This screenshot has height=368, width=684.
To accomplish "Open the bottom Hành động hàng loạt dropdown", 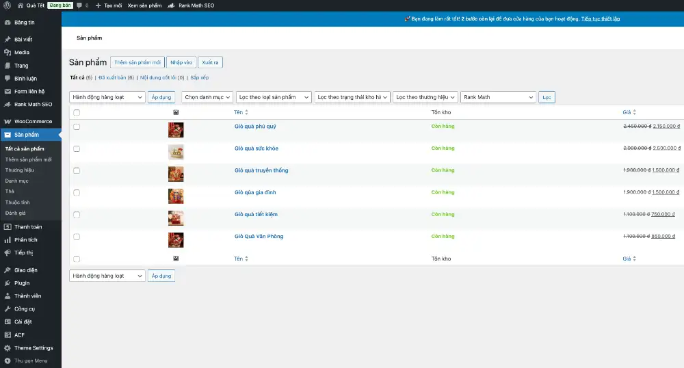I will pyautogui.click(x=107, y=276).
